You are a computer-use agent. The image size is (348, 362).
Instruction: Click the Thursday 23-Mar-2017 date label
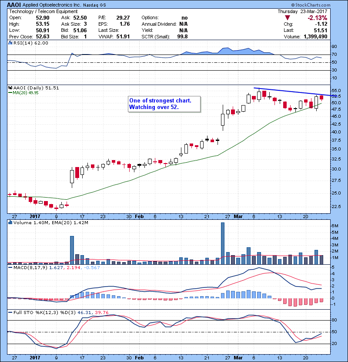(x=302, y=11)
